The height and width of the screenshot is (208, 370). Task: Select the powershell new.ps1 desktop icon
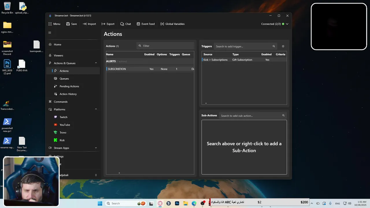(x=7, y=125)
